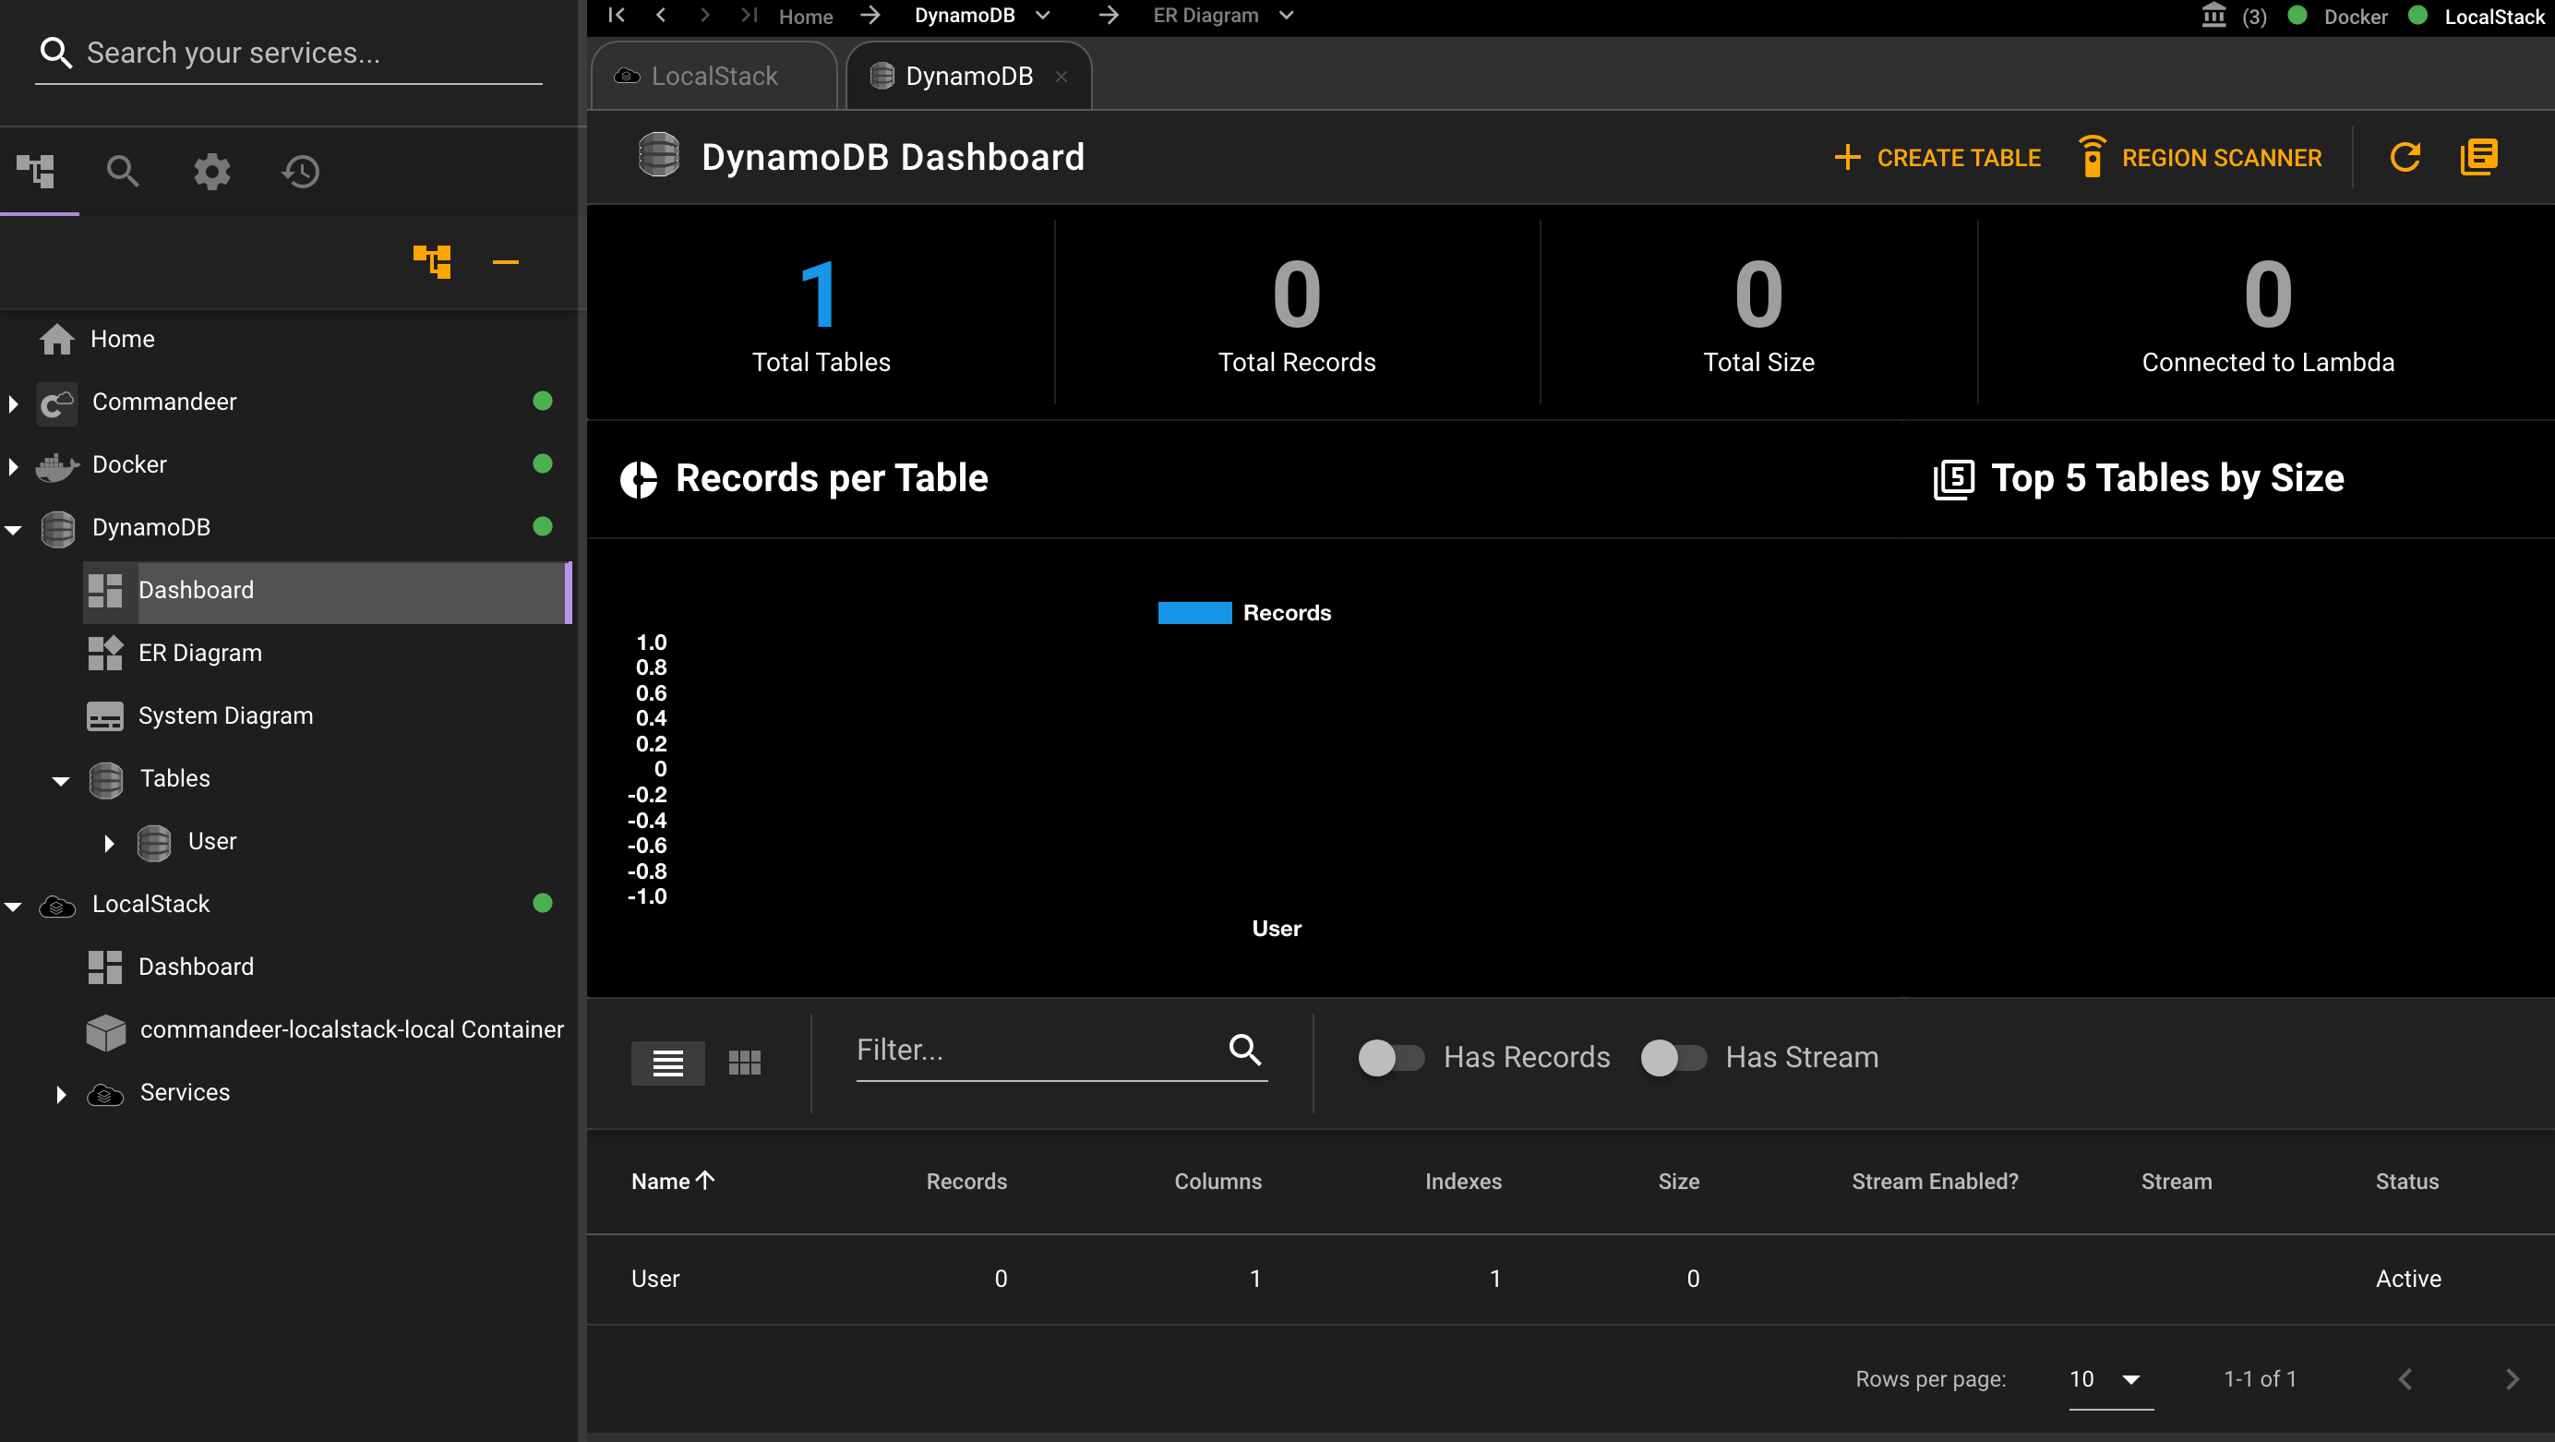2555x1442 pixels.
Task: Click the query log icon top right
Action: [2479, 158]
